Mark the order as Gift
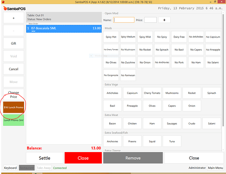Image resolution: width=226 pixels, height=174 pixels. (x=14, y=43)
